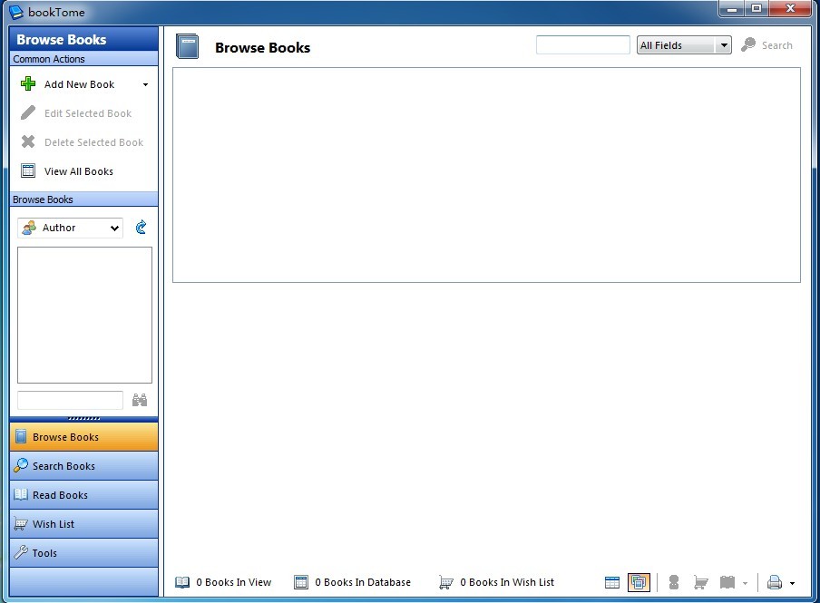
Task: Click the refresh arrow beside Author dropdown
Action: [141, 228]
